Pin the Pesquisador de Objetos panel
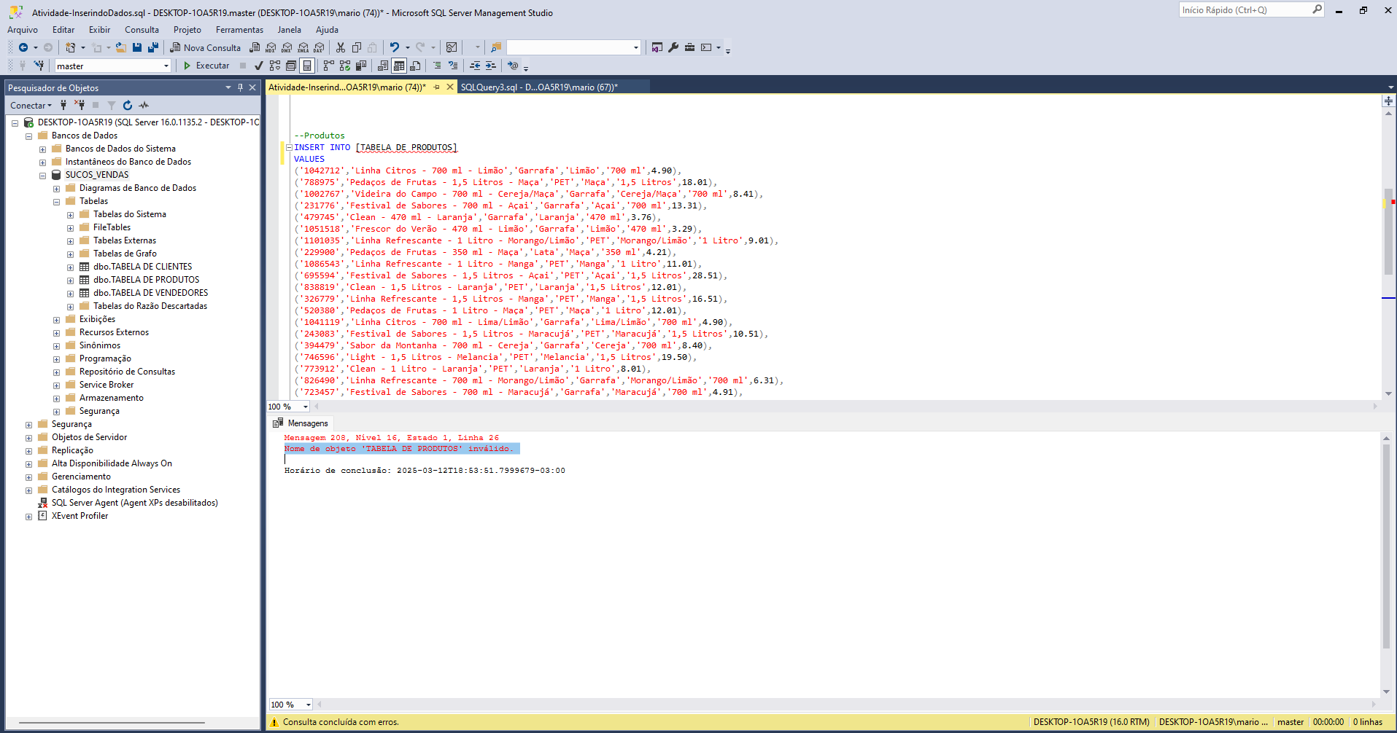 [240, 87]
